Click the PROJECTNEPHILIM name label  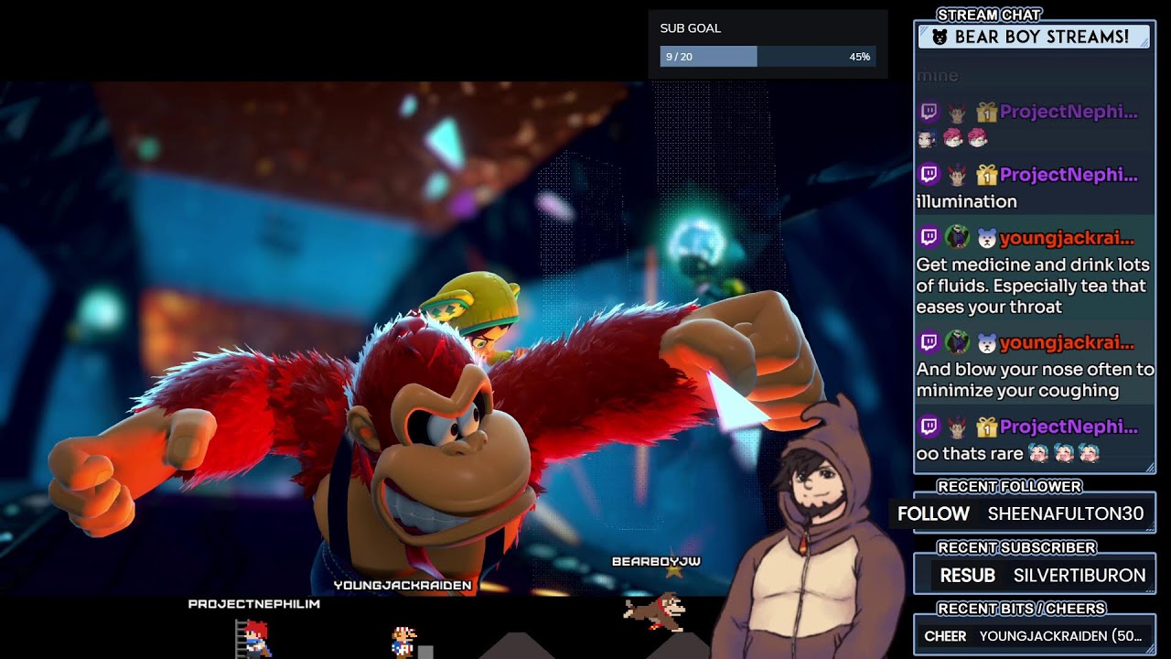click(x=253, y=604)
